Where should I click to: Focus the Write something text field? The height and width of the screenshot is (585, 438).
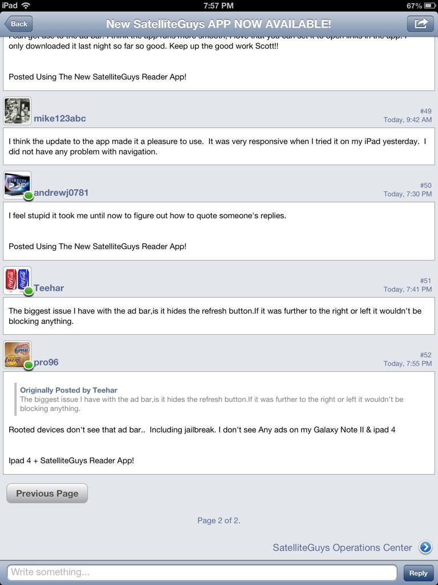pos(202,572)
